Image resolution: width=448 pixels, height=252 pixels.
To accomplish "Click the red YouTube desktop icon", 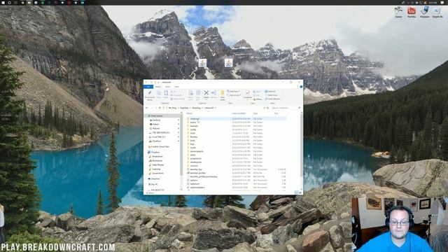I will pos(412,12).
